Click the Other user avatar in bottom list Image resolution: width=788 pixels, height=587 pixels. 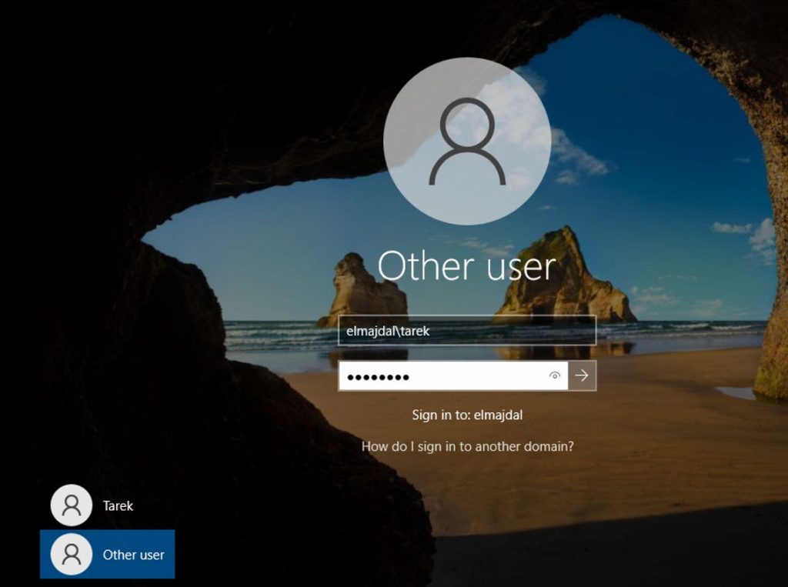71,554
